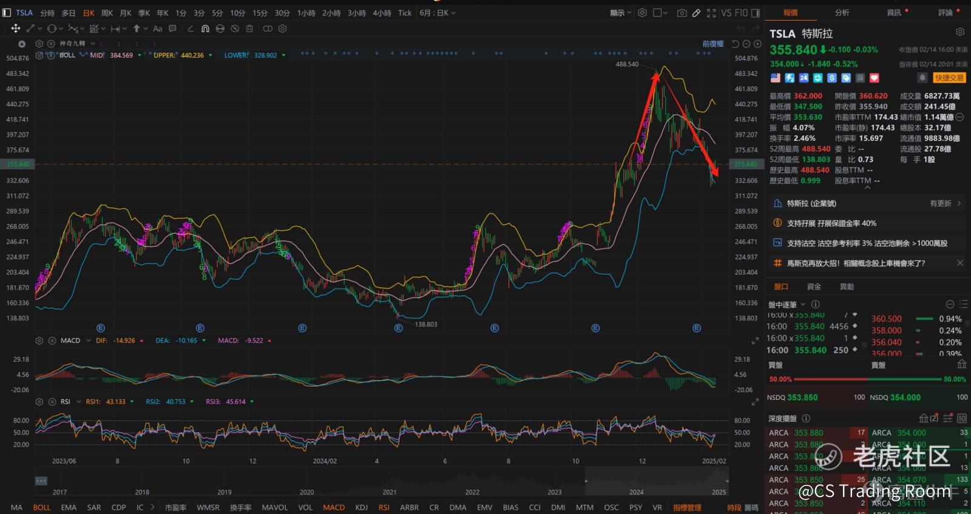Open 指標管理 indicator management

(687, 507)
